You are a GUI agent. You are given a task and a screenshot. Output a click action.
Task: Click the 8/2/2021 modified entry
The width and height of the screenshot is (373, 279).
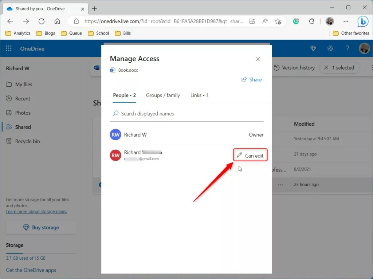click(302, 169)
